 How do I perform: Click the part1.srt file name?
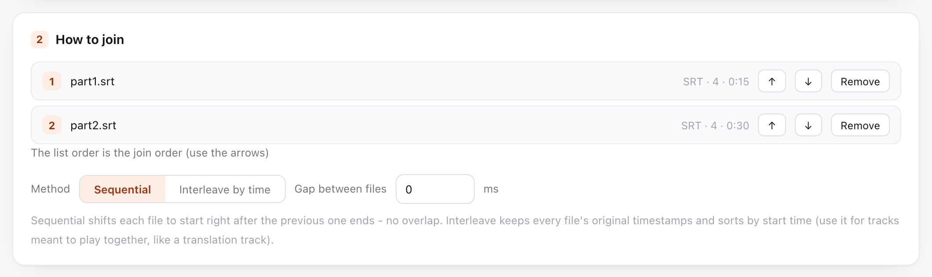click(92, 81)
